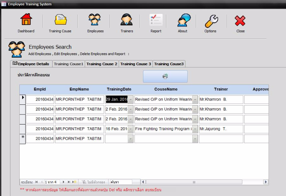286x196 pixels.
Task: Click the Training Couse folder icon
Action: [60, 20]
